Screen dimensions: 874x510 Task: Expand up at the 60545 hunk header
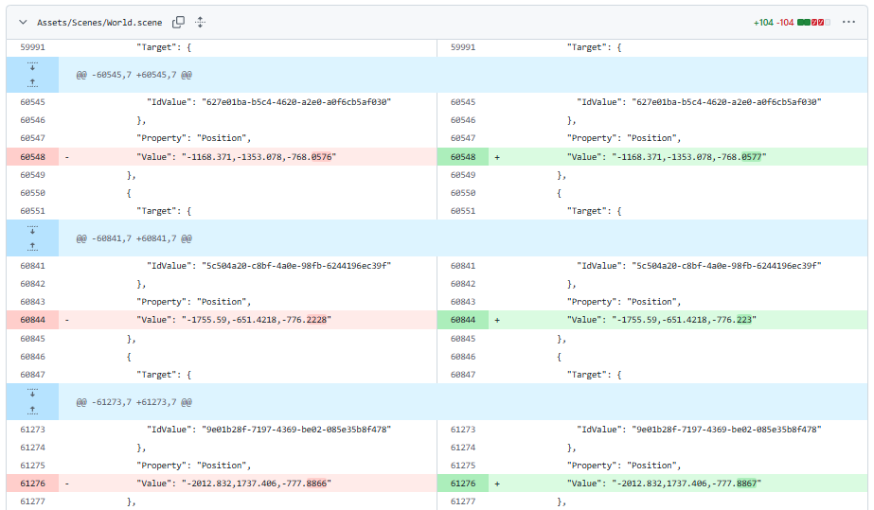click(x=32, y=83)
